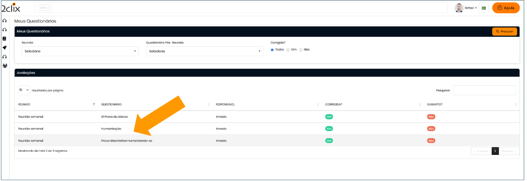Open the book icon in left sidebar

(5, 39)
